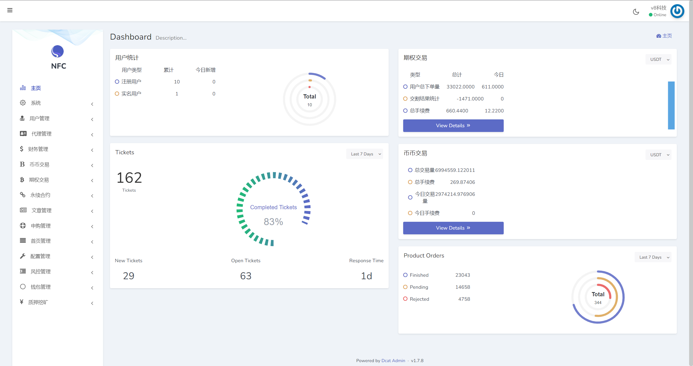Click the 期权交易 options trading icon
This screenshot has width=693, height=366.
pos(22,180)
